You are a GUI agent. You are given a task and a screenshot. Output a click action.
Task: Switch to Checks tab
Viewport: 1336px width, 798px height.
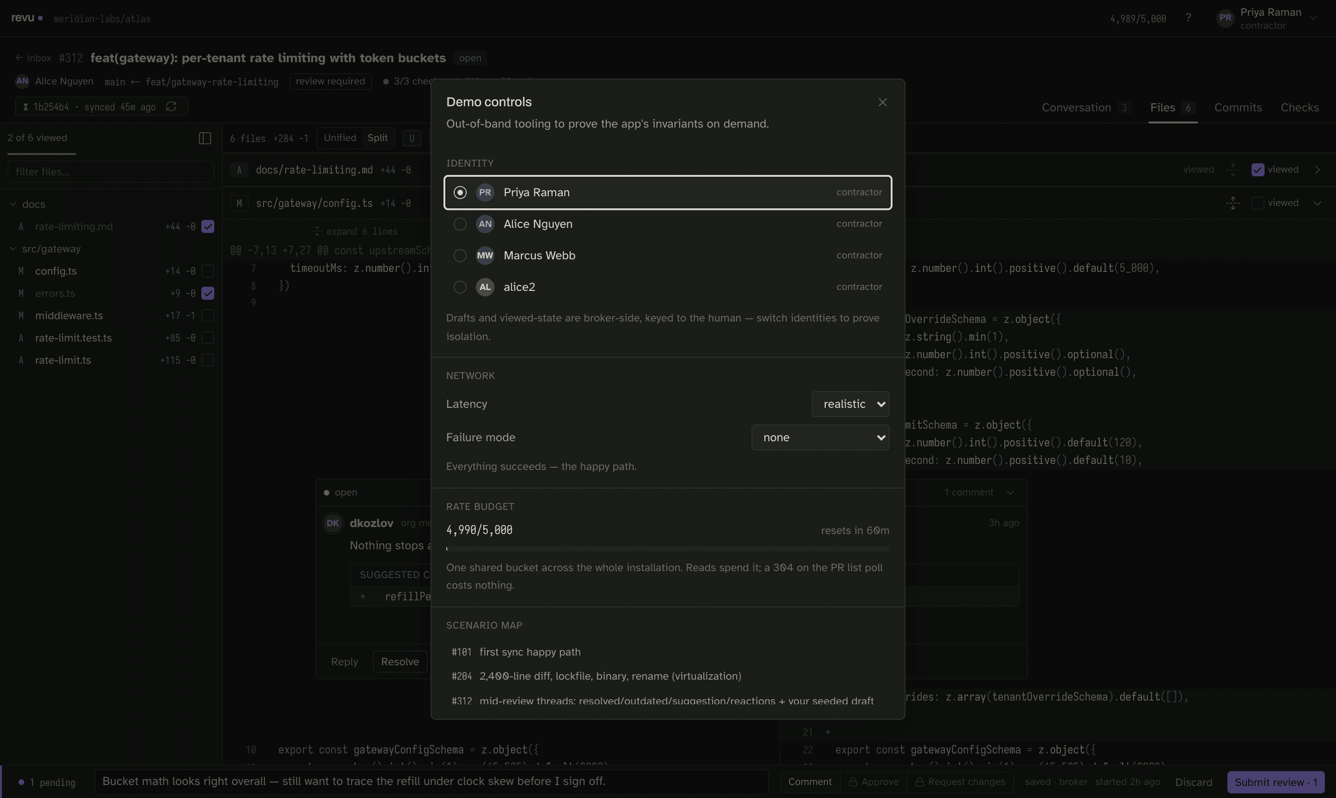(1299, 108)
